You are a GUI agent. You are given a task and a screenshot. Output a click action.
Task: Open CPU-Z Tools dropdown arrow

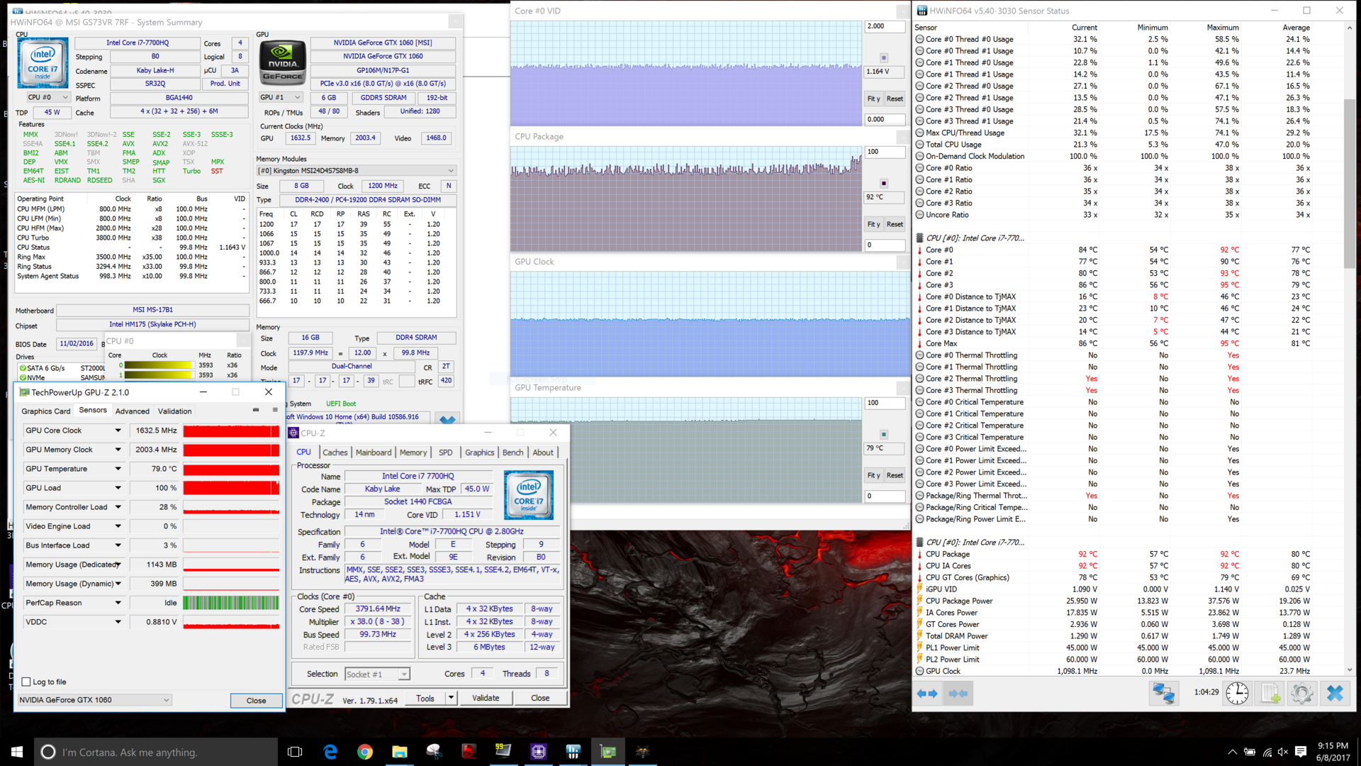tap(450, 698)
